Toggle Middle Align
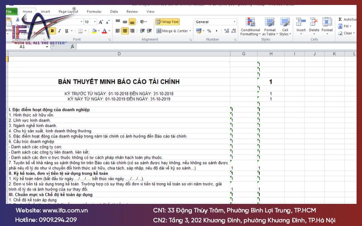 coord(125,22)
